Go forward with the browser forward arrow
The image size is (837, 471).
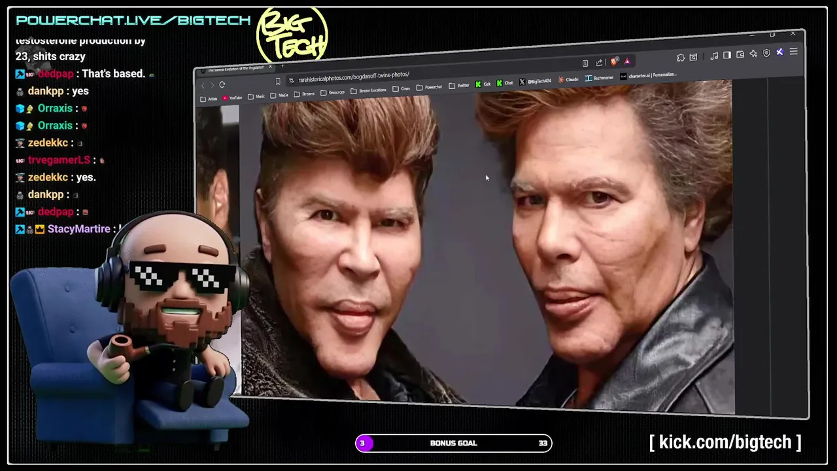click(x=212, y=85)
